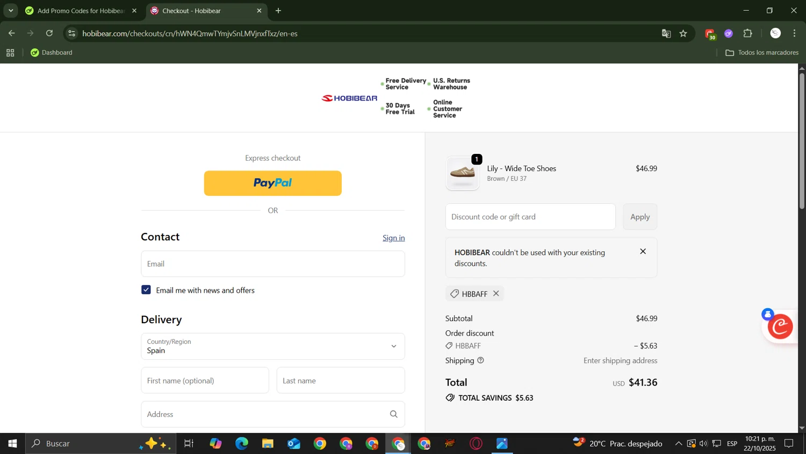Bookmark this page with the star
The image size is (806, 454).
point(683,33)
